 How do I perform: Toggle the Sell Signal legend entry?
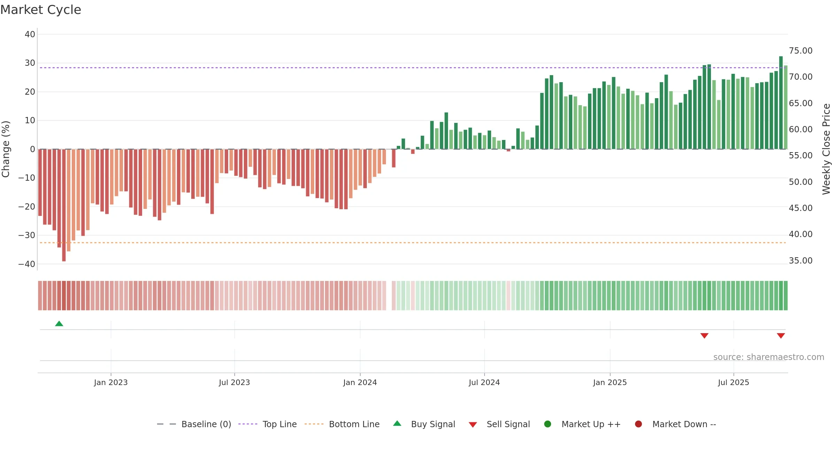click(x=499, y=424)
